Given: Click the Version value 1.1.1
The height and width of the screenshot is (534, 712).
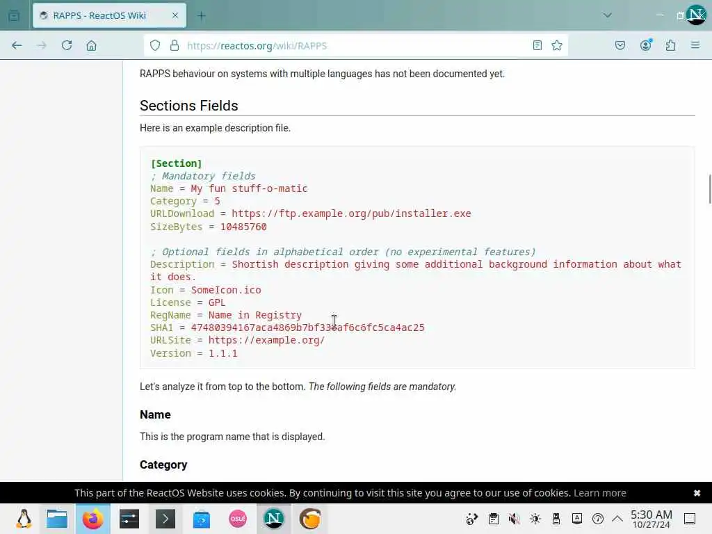Looking at the screenshot, I should click(x=222, y=353).
